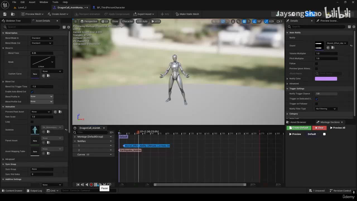Open the Preview Pose Asset dropdown

tap(41, 112)
